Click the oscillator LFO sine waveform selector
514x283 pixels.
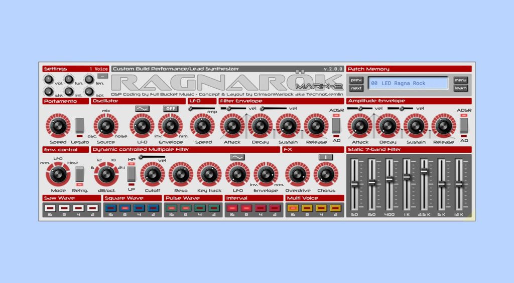(x=142, y=108)
